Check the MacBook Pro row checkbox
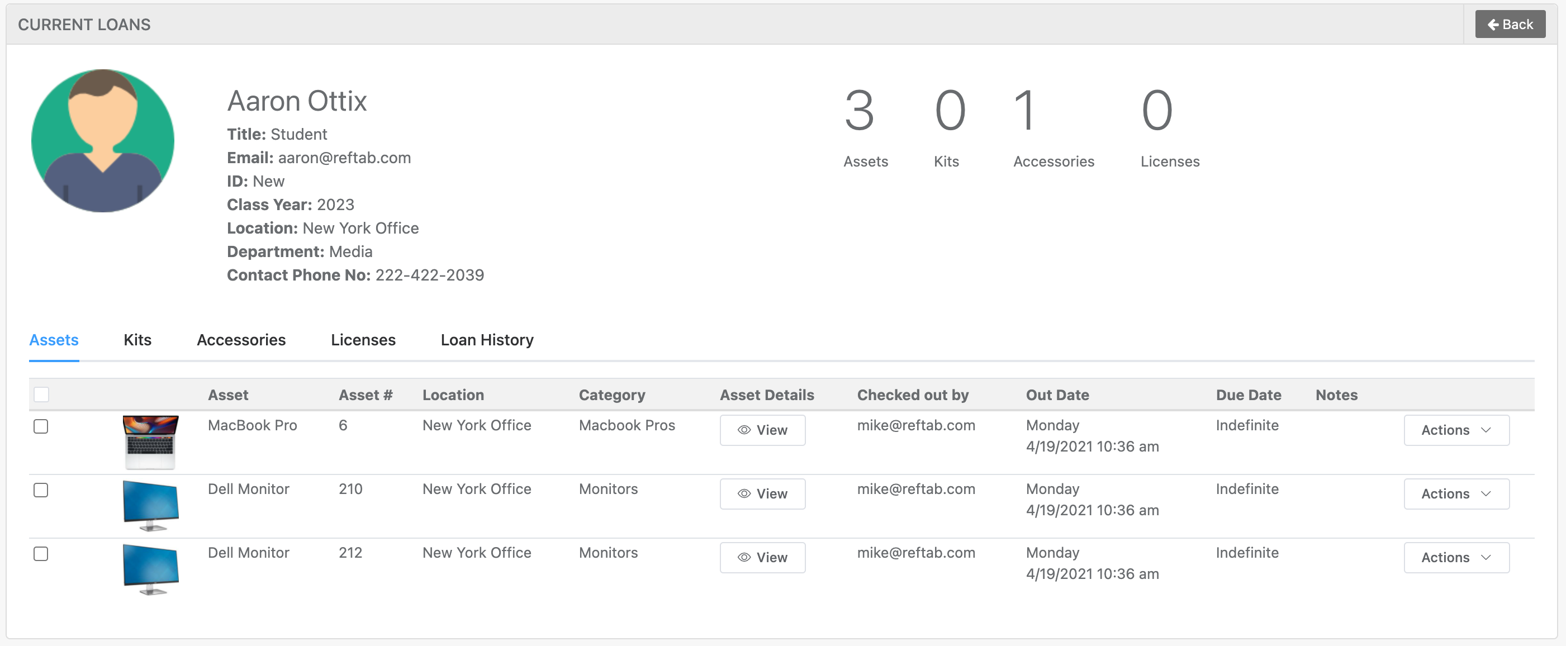 [41, 426]
